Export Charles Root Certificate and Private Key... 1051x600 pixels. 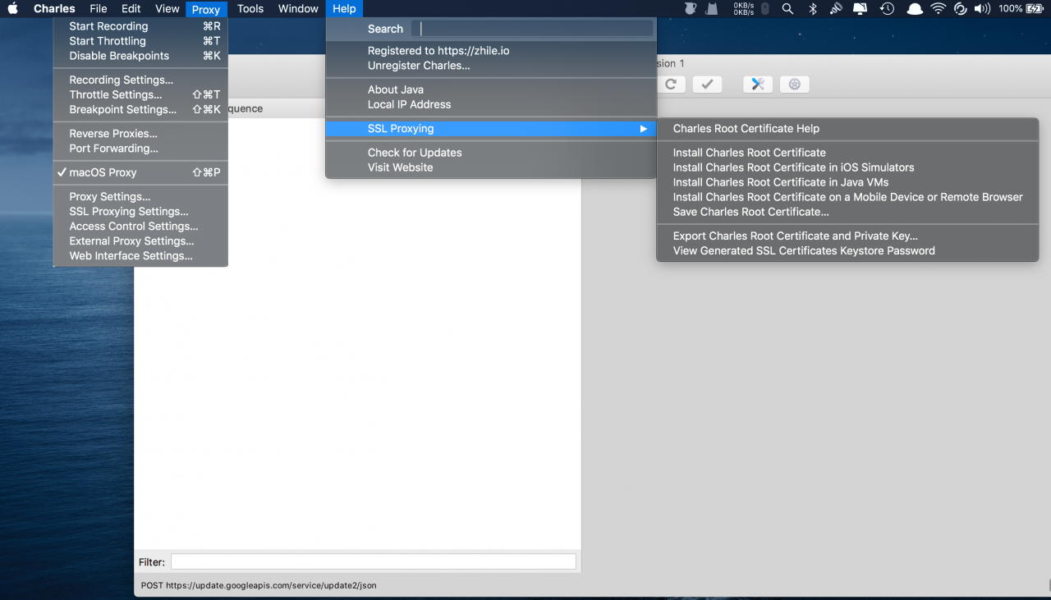(847, 236)
